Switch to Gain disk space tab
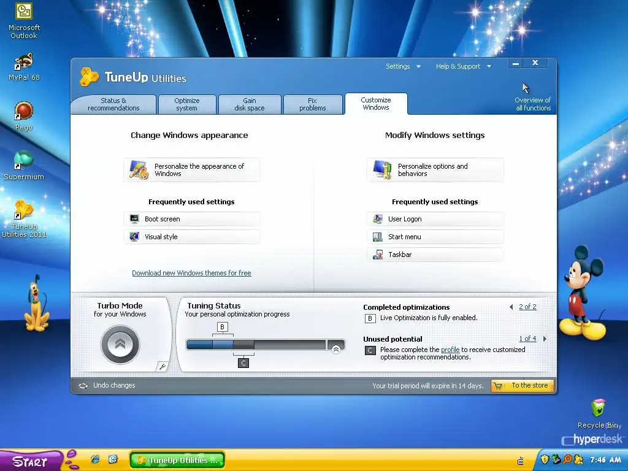This screenshot has height=471, width=628. [250, 104]
